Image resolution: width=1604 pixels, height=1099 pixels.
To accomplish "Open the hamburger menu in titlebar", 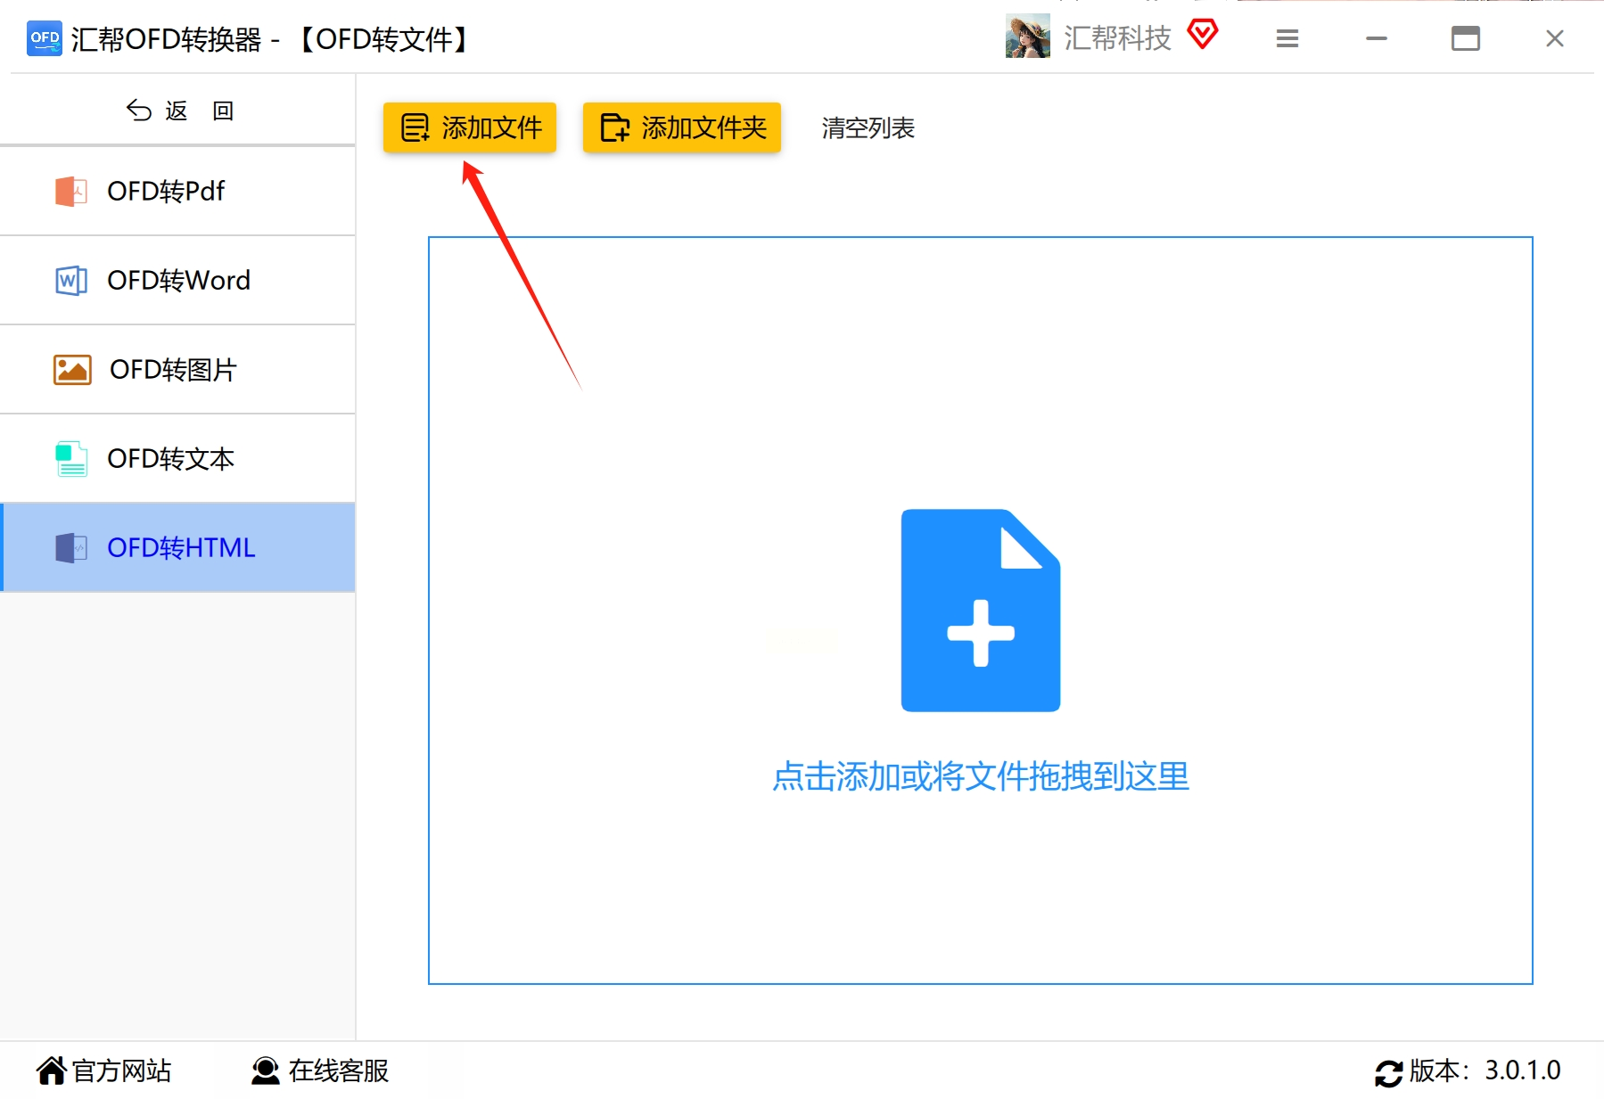I will (1287, 38).
